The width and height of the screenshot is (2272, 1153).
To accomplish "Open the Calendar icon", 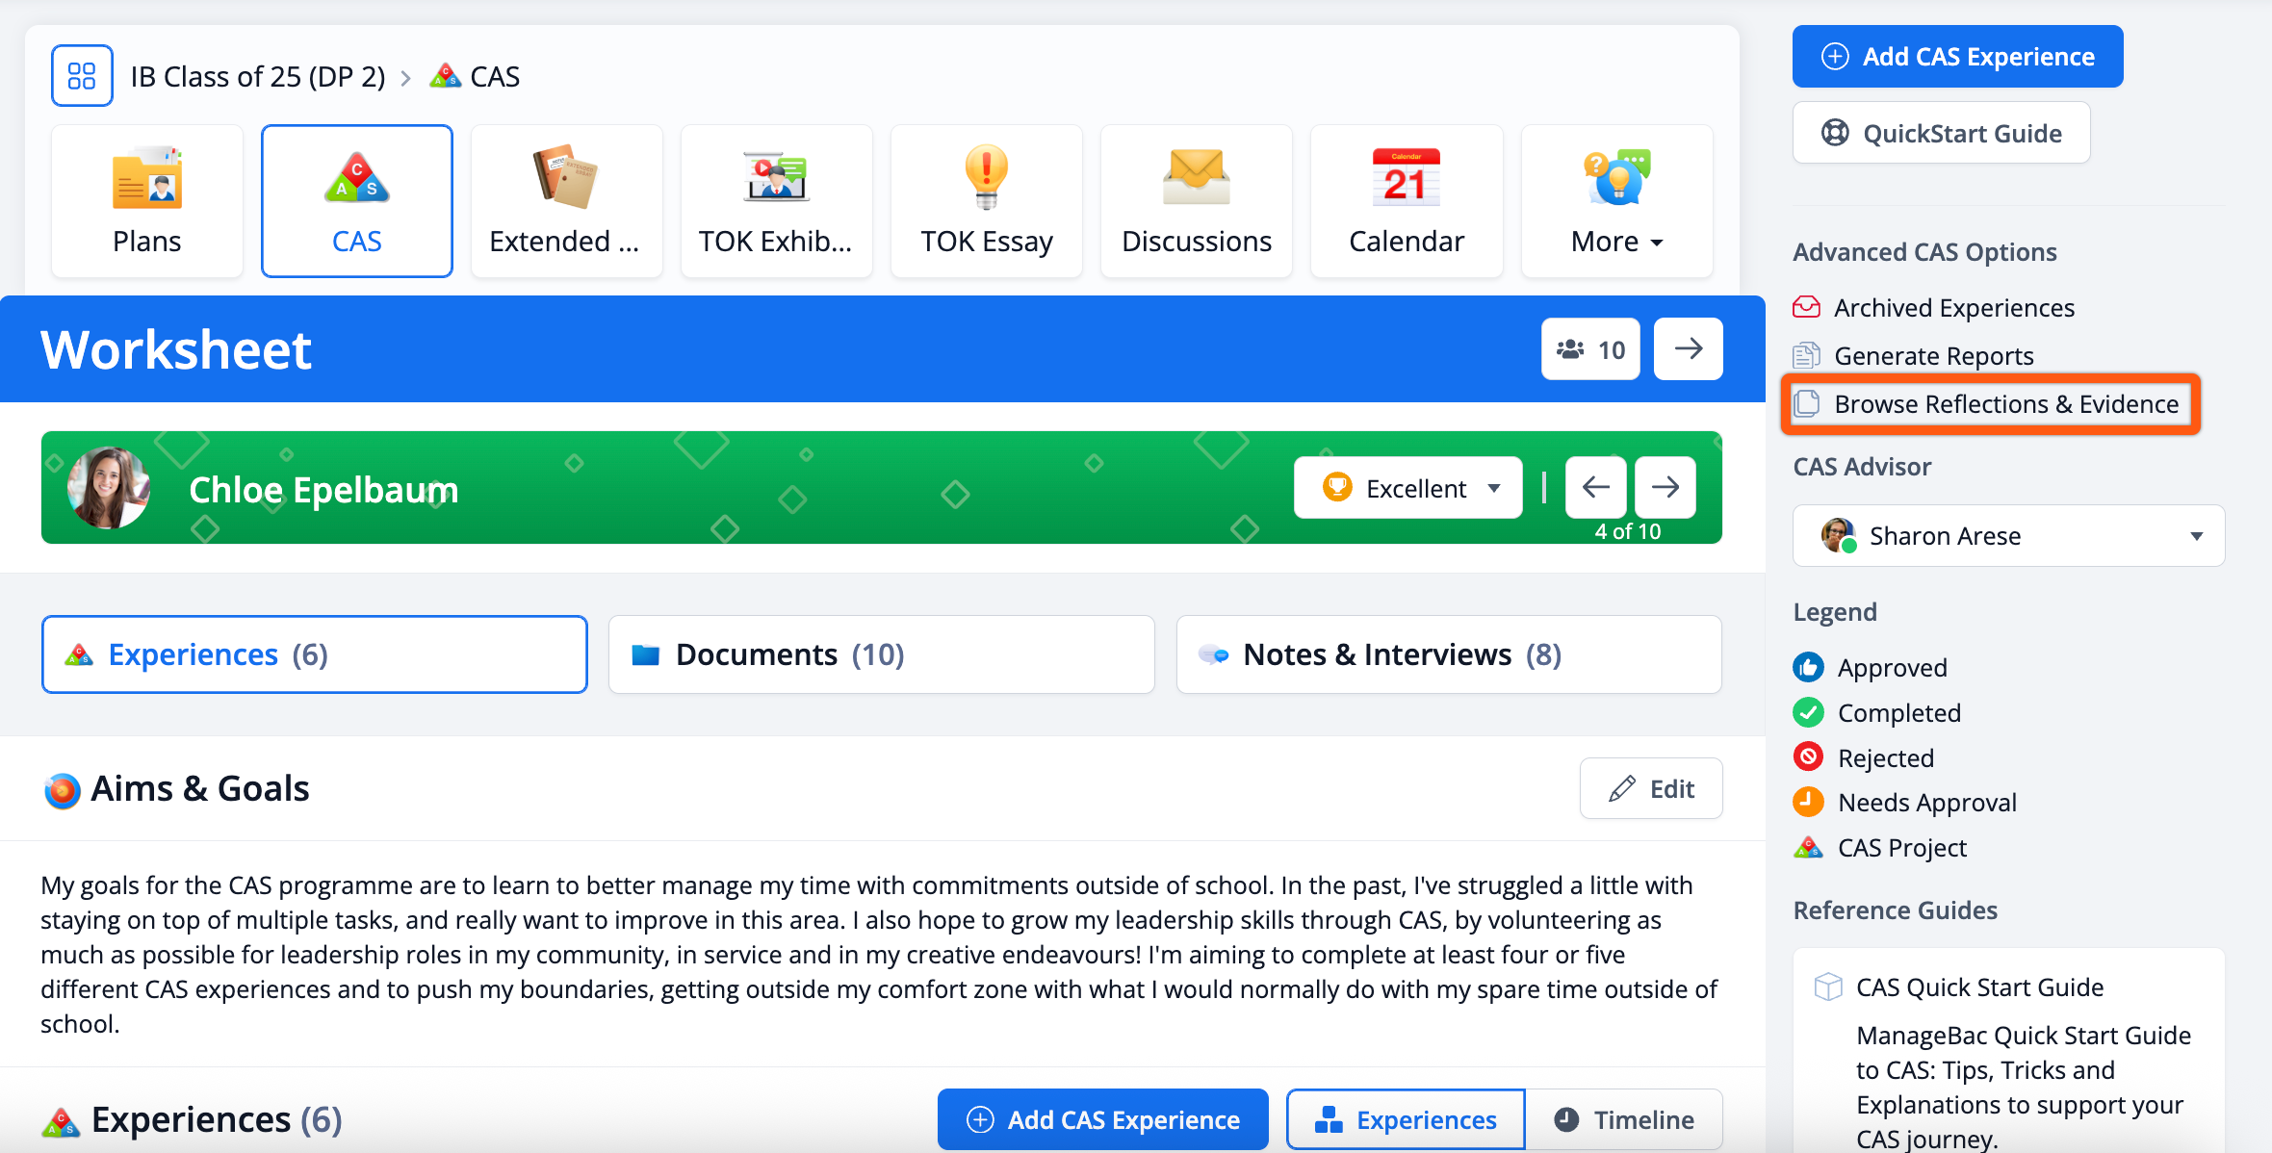I will (1406, 178).
